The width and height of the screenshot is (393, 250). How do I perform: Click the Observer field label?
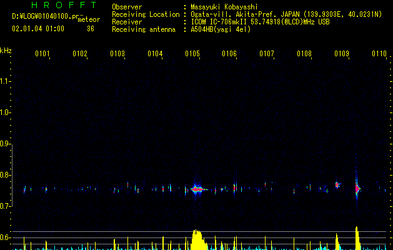click(127, 7)
